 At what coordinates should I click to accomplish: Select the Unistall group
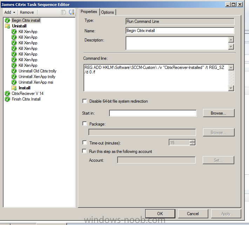click(x=19, y=26)
